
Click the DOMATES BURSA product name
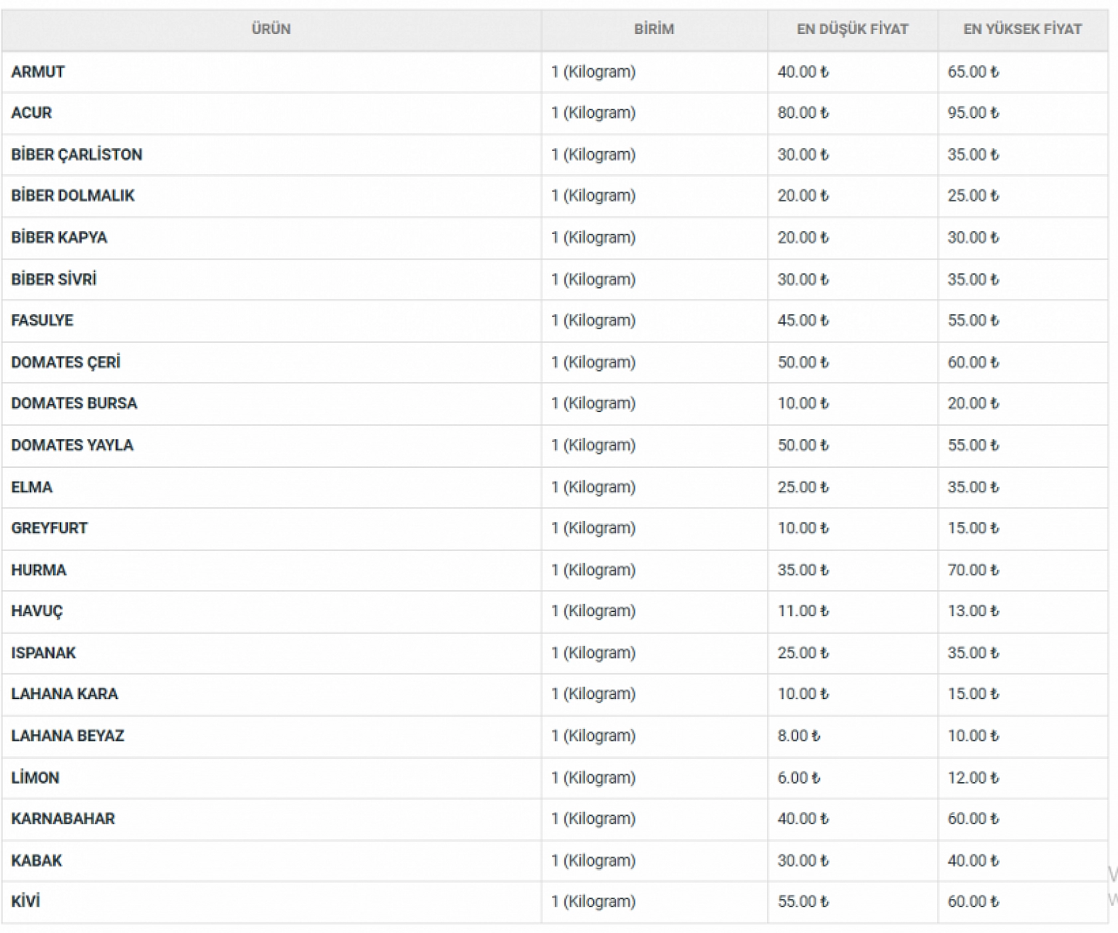[x=74, y=403]
